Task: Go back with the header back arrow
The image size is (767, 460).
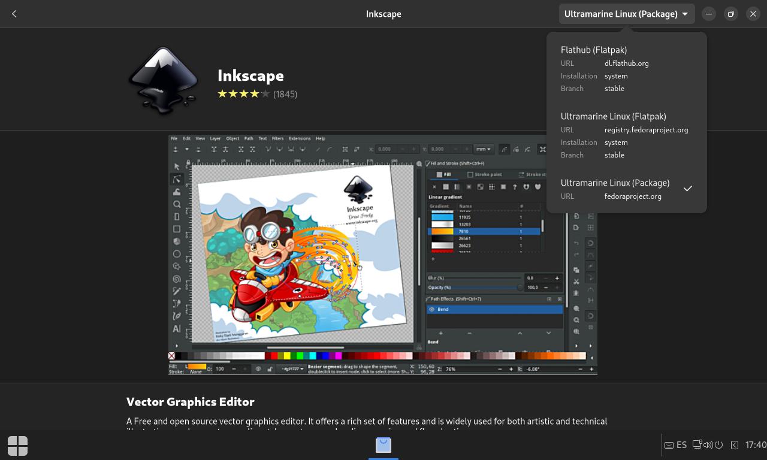Action: 14,14
